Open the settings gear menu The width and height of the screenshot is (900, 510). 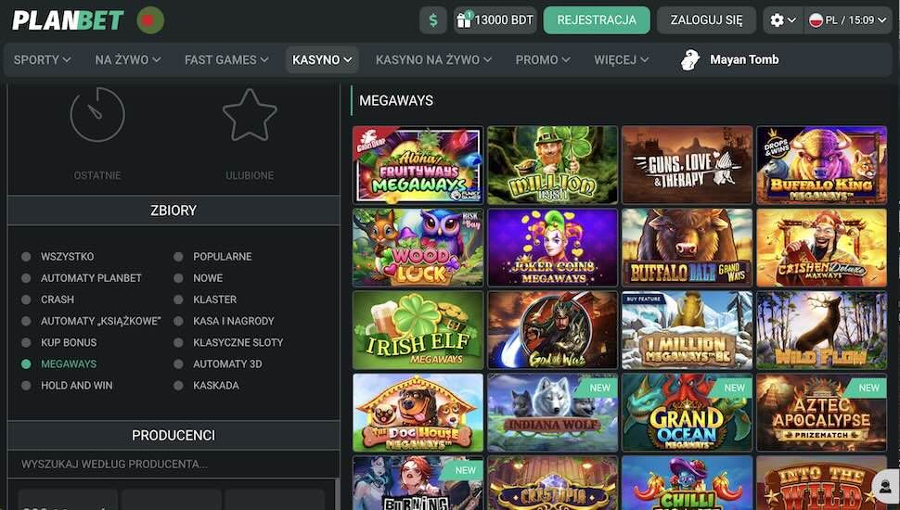[x=783, y=20]
